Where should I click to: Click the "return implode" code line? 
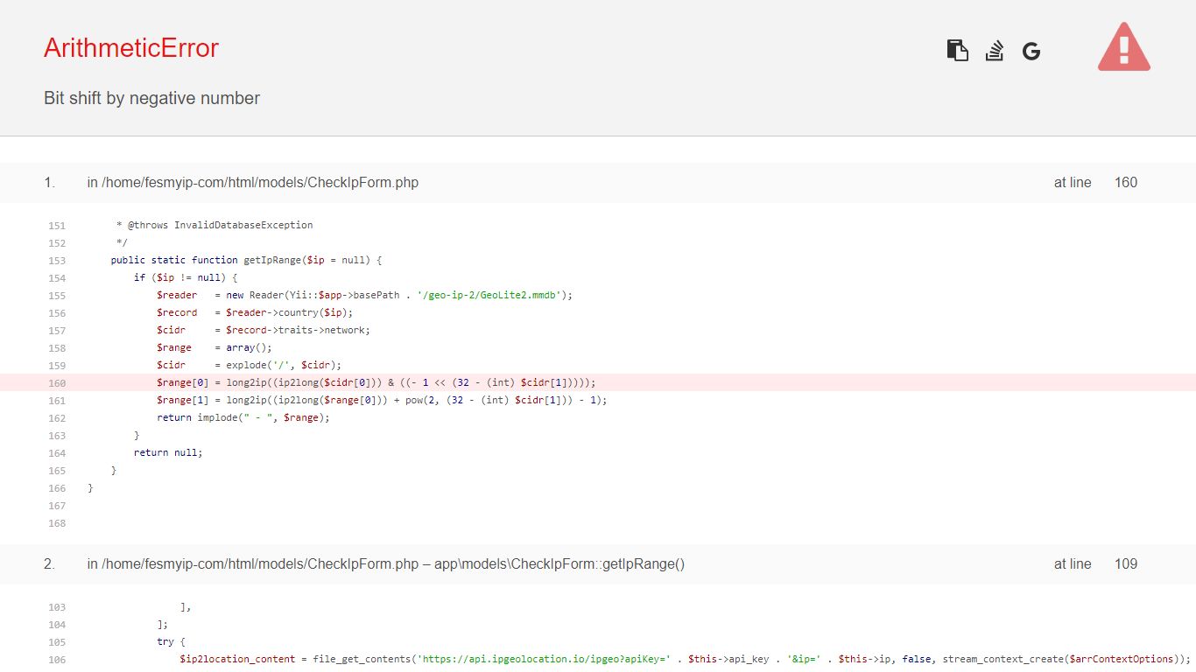click(243, 417)
